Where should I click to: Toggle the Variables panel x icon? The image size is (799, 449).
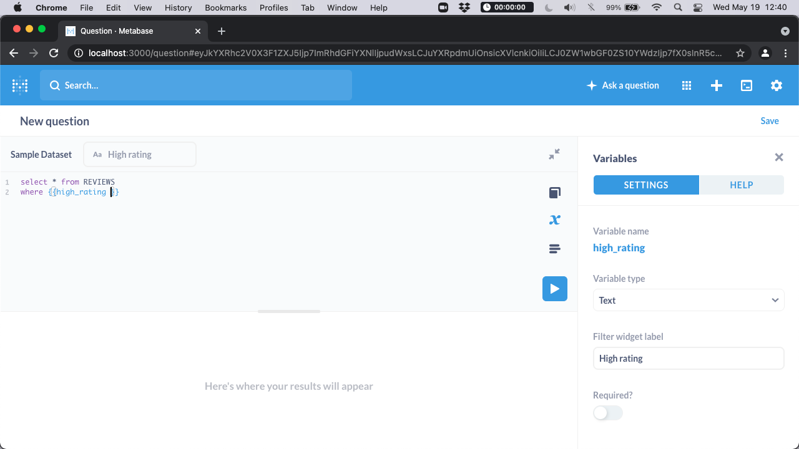[x=554, y=220]
